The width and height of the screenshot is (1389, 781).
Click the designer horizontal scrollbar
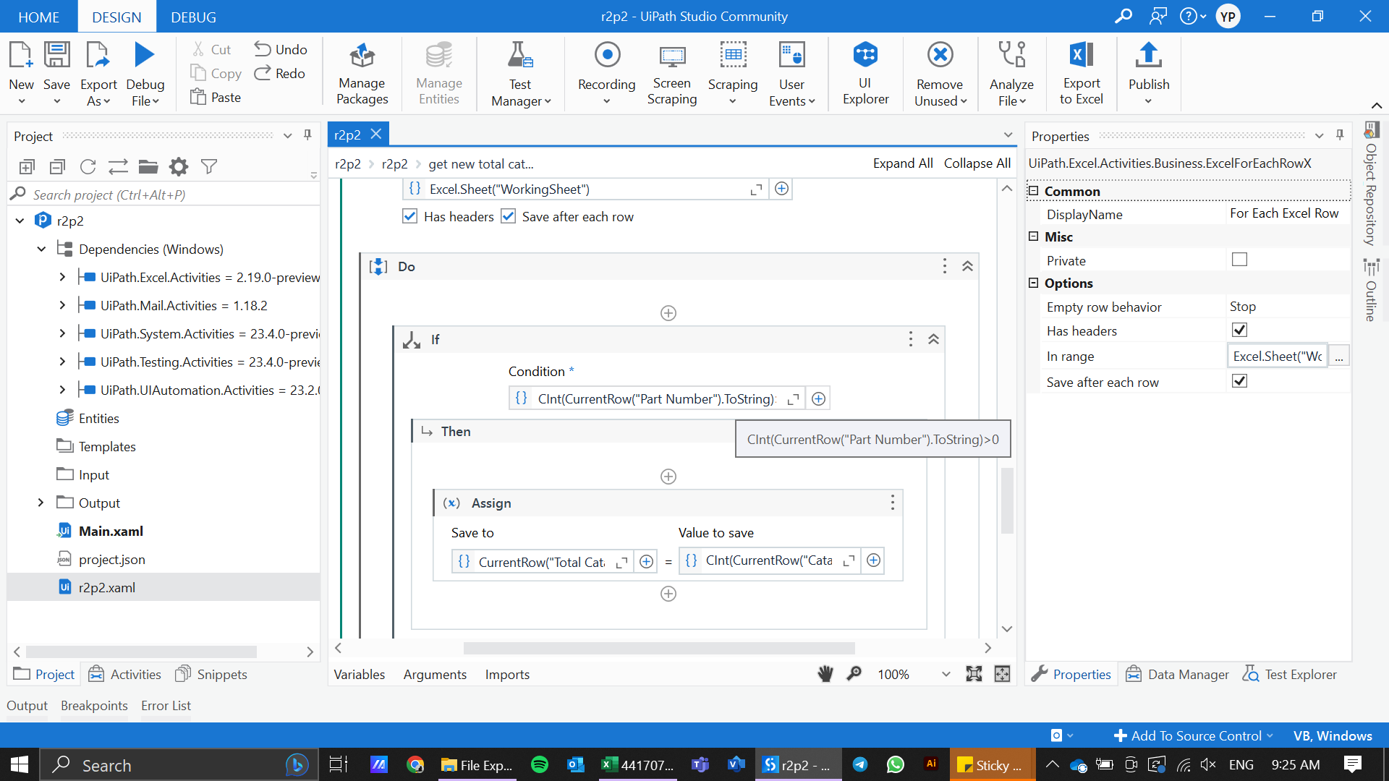[x=659, y=648]
